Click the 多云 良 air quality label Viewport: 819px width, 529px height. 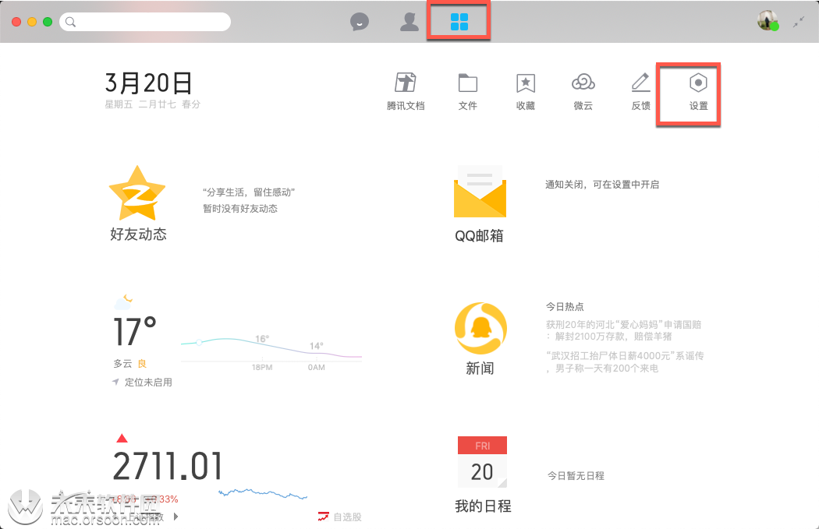point(130,364)
